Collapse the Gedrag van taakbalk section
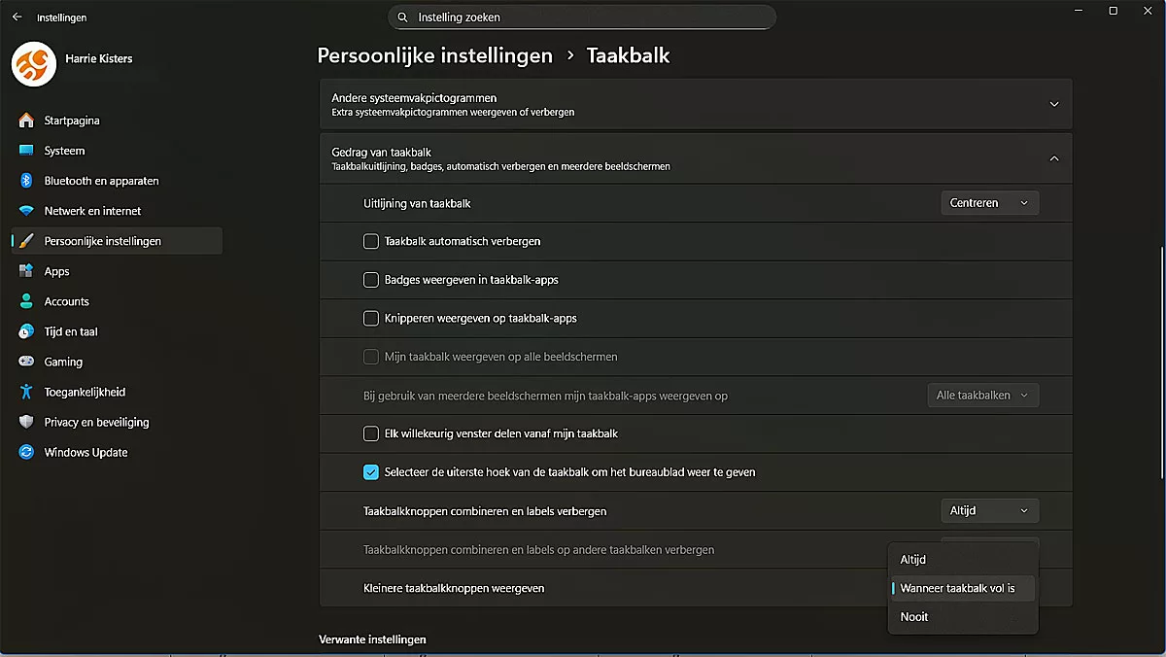This screenshot has width=1166, height=657. click(1054, 157)
